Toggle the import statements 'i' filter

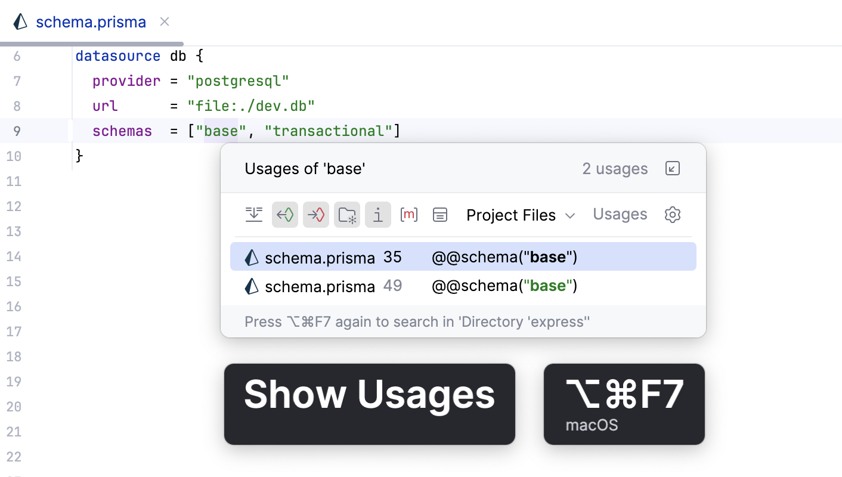coord(378,215)
